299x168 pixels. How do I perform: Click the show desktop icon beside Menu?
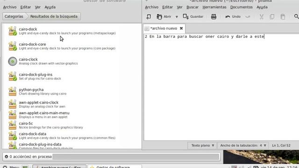click(x=25, y=167)
